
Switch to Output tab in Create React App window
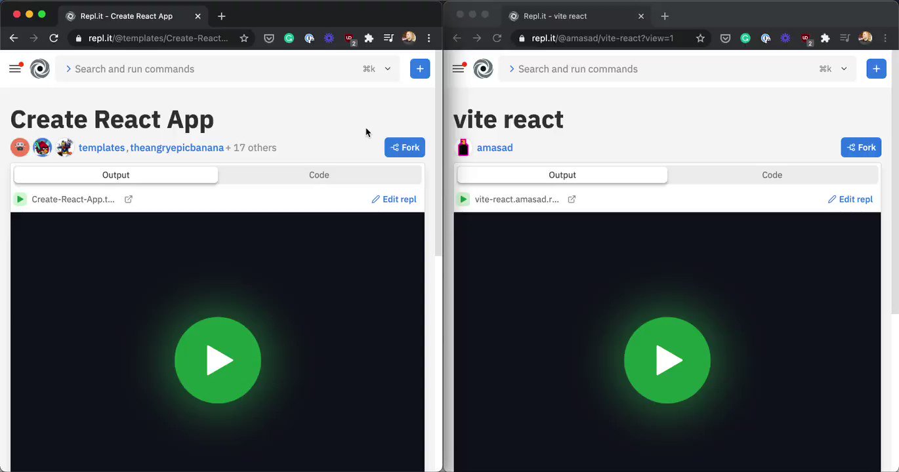pyautogui.click(x=116, y=175)
